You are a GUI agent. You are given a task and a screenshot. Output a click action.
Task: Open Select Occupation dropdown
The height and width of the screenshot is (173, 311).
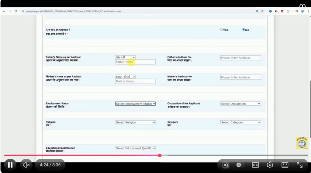point(240,104)
